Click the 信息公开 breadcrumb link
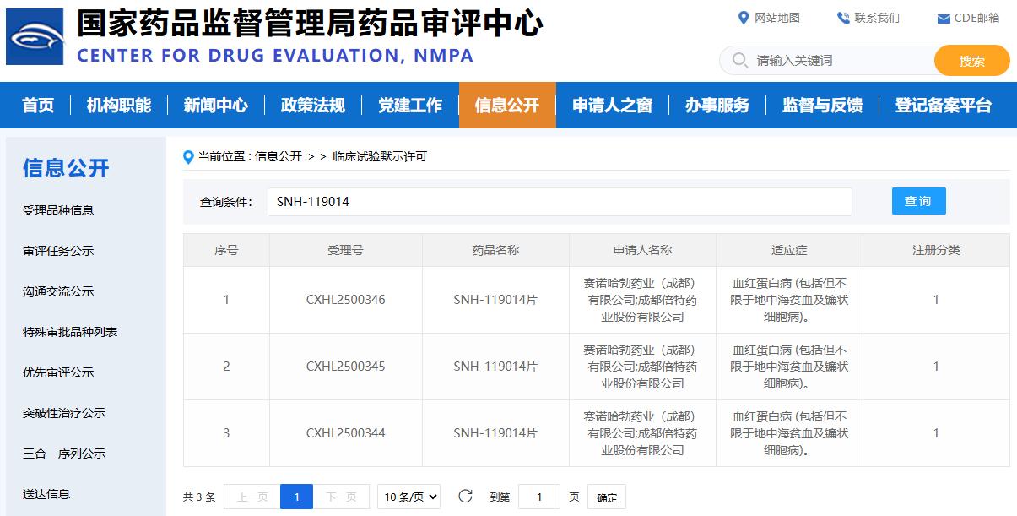The width and height of the screenshot is (1017, 516). click(279, 157)
